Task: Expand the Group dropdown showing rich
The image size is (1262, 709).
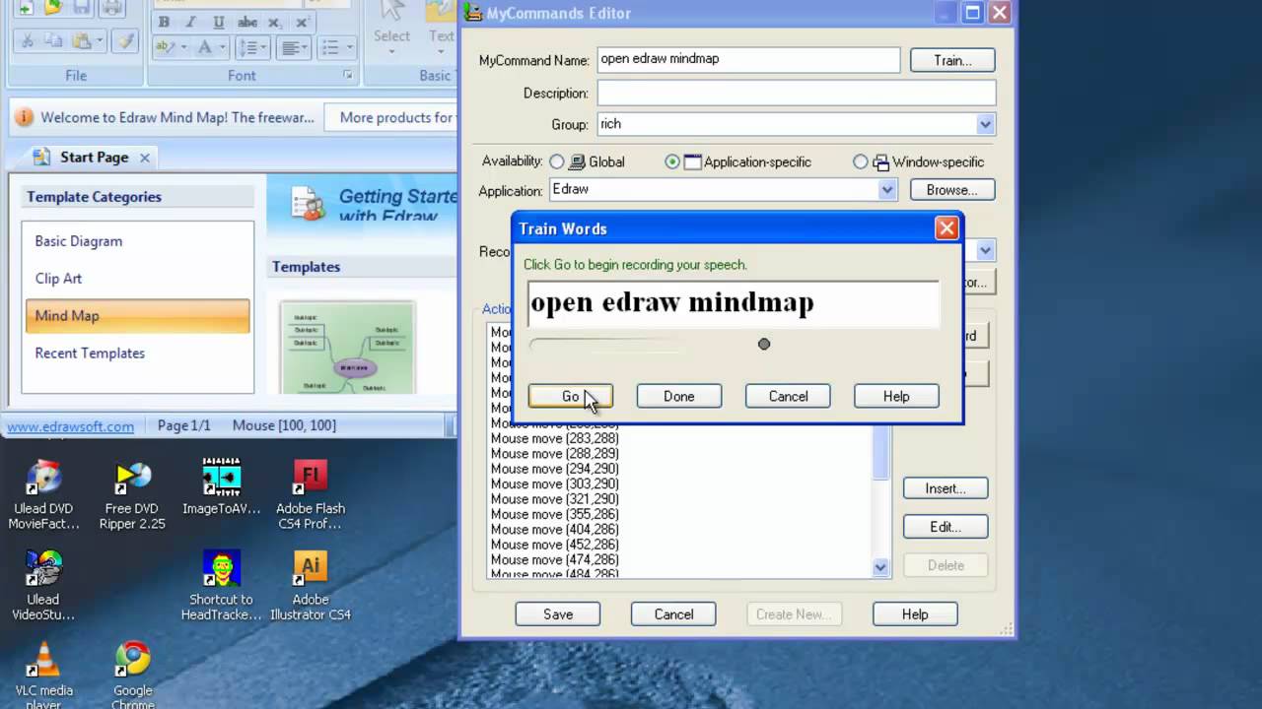Action: (985, 124)
